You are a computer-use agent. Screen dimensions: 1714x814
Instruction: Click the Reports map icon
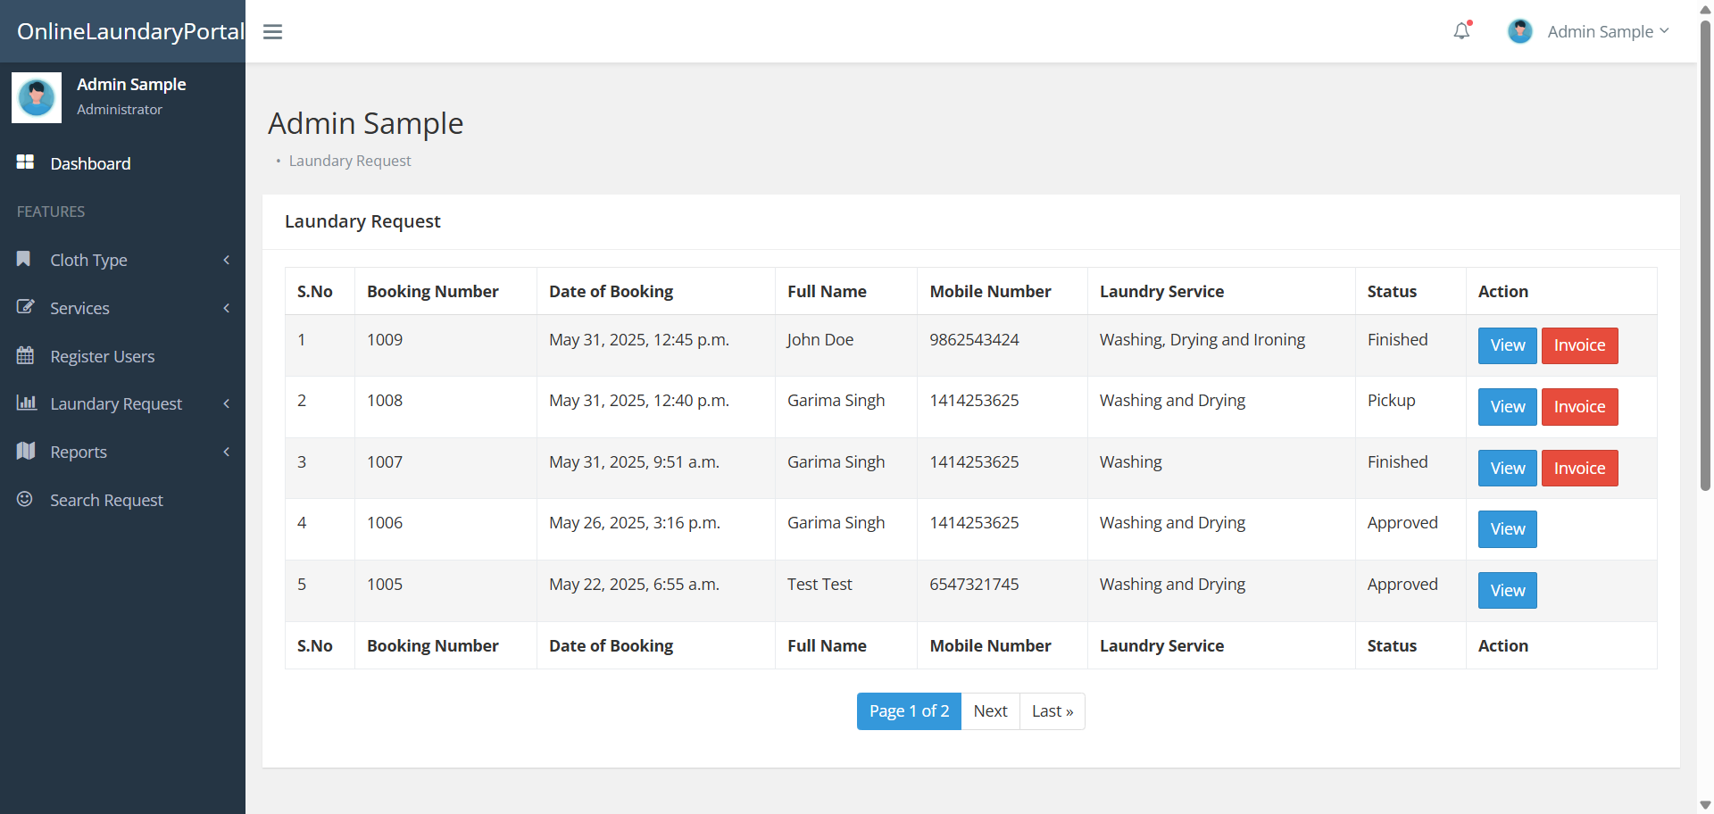[26, 451]
